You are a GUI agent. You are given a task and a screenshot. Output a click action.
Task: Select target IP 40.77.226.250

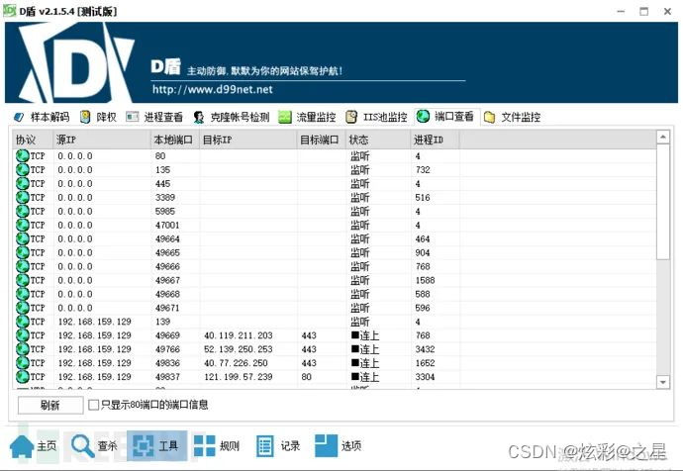(x=237, y=363)
